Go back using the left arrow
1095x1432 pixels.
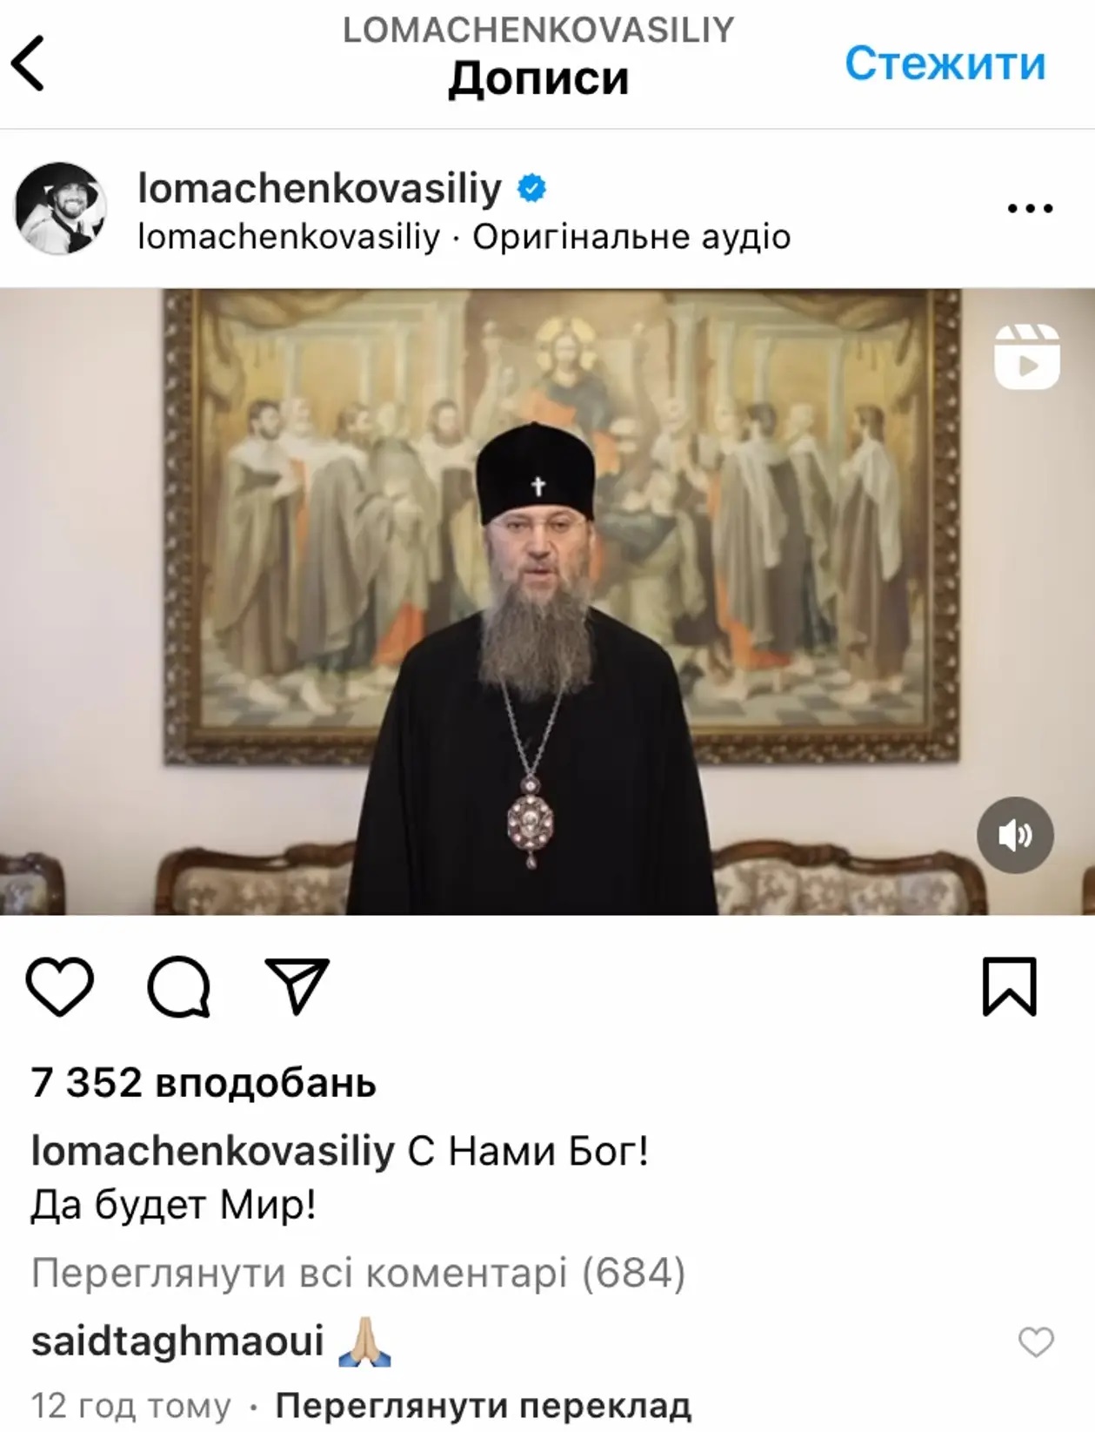(x=27, y=63)
